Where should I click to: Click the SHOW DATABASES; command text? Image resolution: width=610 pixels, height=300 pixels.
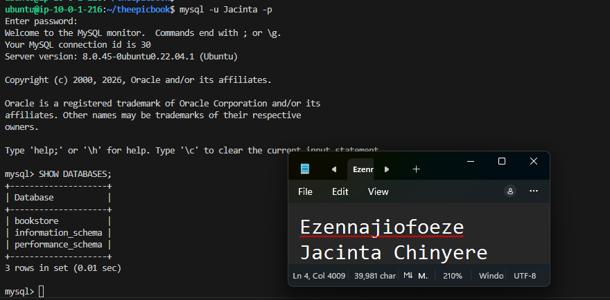pos(75,174)
